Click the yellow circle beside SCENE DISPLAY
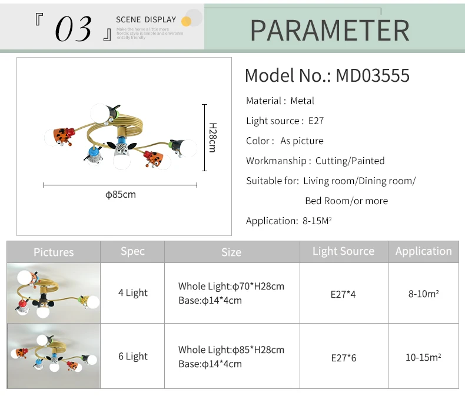Viewport: 465px width, 396px height. 186,21
